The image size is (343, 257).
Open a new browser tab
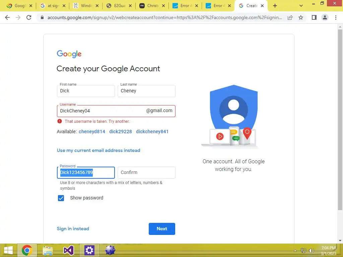[x=275, y=6]
